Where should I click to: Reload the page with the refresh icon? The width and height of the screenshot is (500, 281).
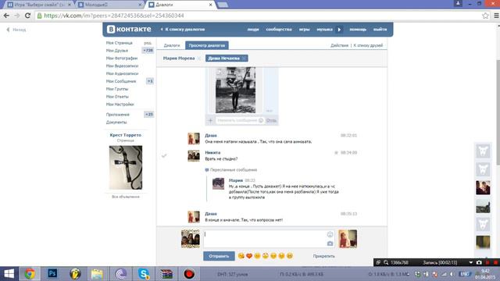click(x=28, y=16)
